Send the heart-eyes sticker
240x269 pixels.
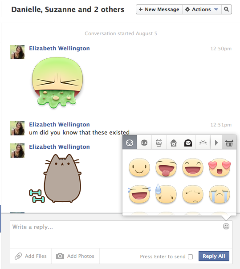(220, 167)
